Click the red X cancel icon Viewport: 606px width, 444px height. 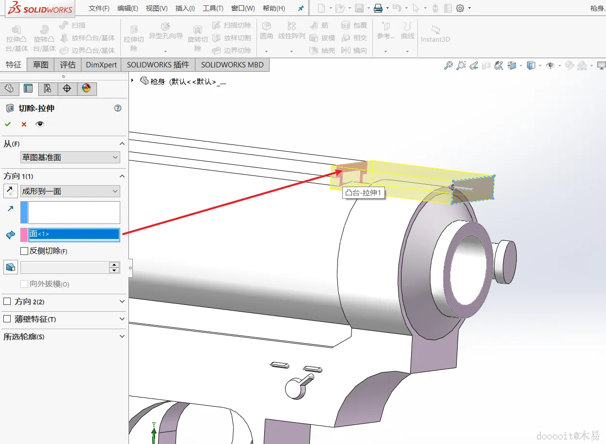point(24,124)
